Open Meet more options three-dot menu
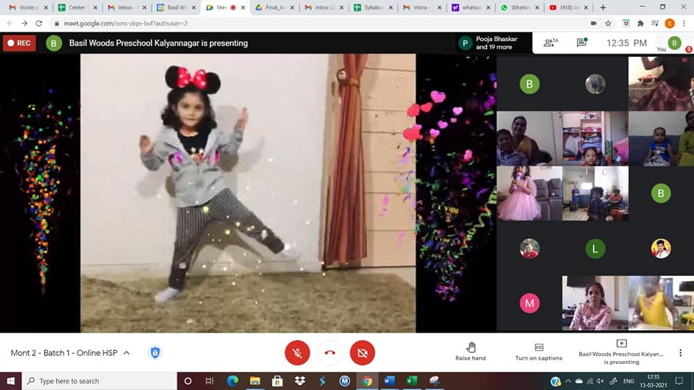The height and width of the screenshot is (390, 694). [680, 353]
